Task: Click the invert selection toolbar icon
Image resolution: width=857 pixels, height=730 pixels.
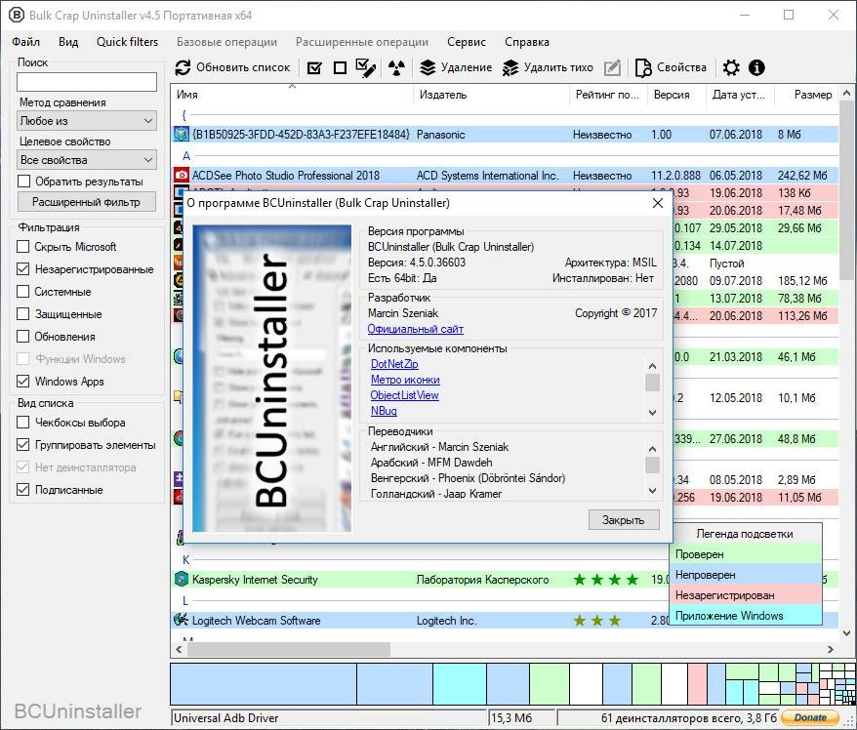Action: [365, 67]
